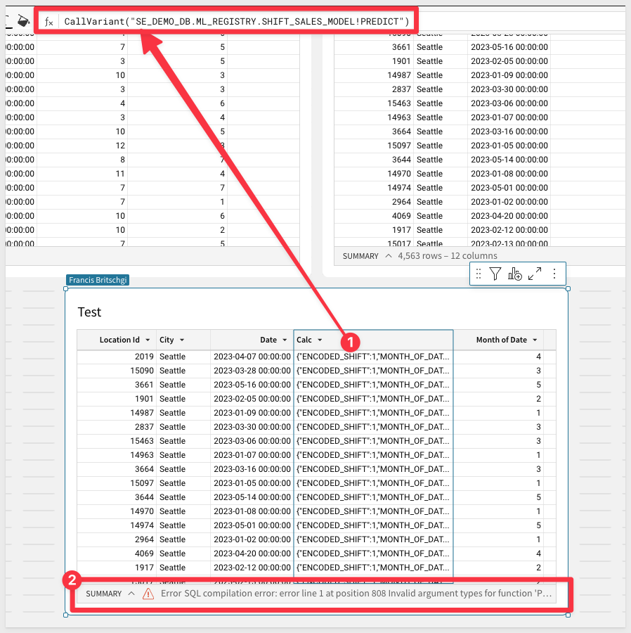This screenshot has width=631, height=633.
Task: Click the expand to fullscreen icon
Action: tap(535, 274)
